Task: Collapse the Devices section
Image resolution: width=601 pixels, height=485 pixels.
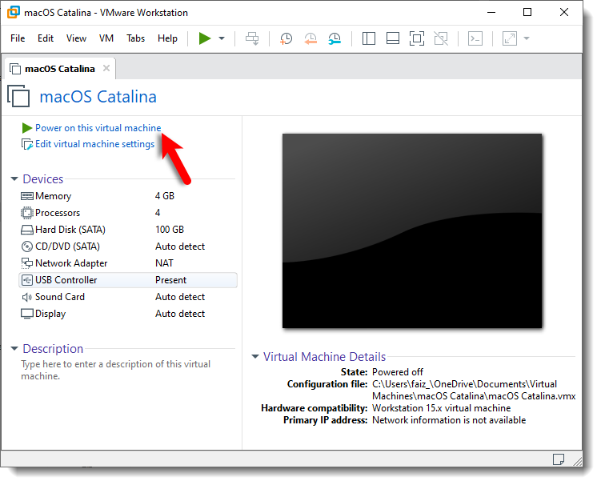Action: 14,178
